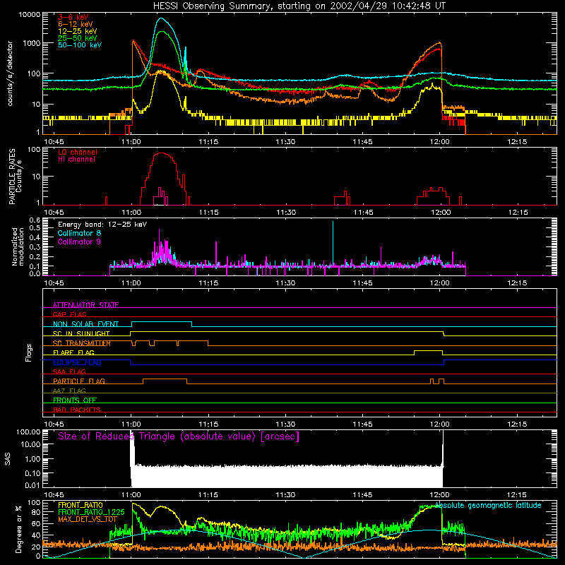The image size is (565, 565).
Task: Select the GAP_FLAG label
Action: (x=69, y=314)
